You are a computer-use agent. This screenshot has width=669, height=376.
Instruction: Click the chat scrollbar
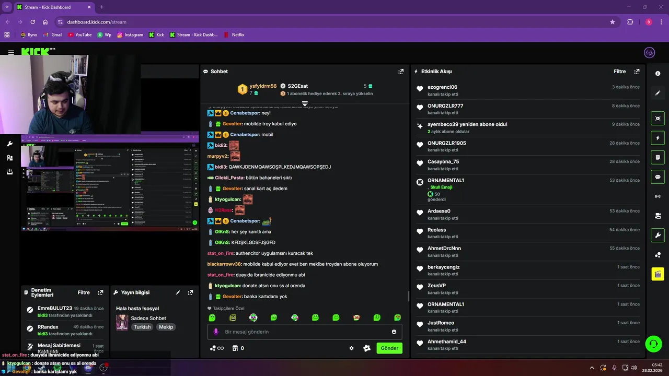point(408,296)
